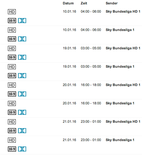Click Dolby icon for 19.01.16 Sky Bundesliga HD 1

point(22,57)
